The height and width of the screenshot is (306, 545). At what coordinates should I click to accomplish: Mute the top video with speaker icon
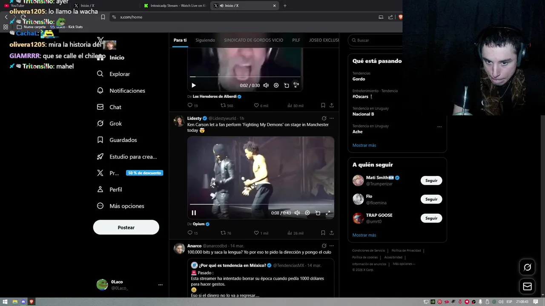266,85
